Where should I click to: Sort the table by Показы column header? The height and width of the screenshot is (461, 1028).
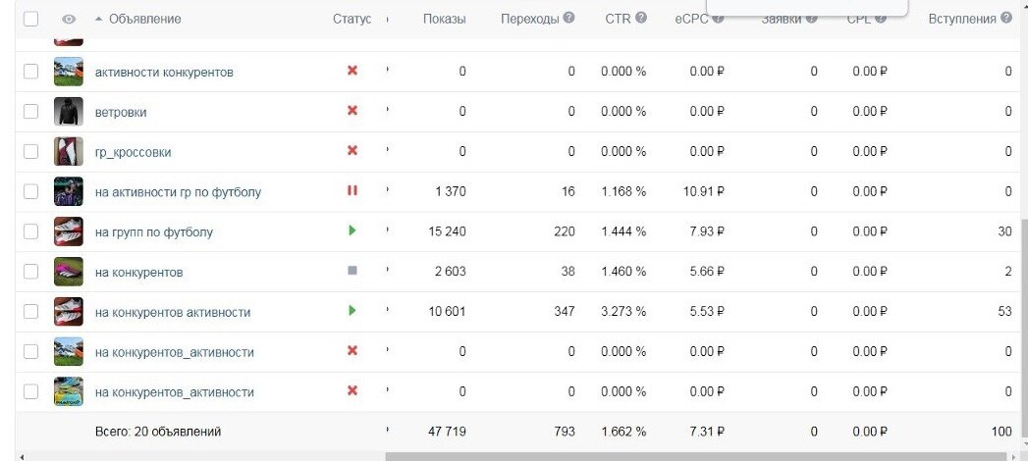point(445,19)
